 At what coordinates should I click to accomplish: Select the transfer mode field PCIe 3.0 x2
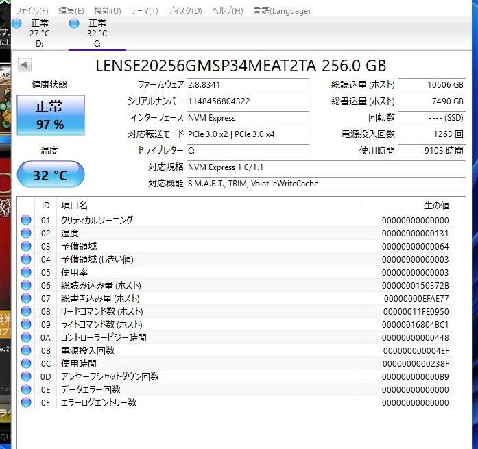[x=248, y=134]
